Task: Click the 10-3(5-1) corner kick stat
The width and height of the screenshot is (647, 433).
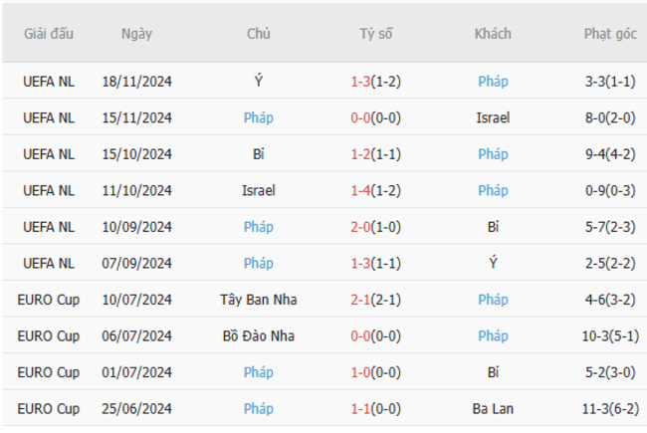Action: [x=610, y=336]
